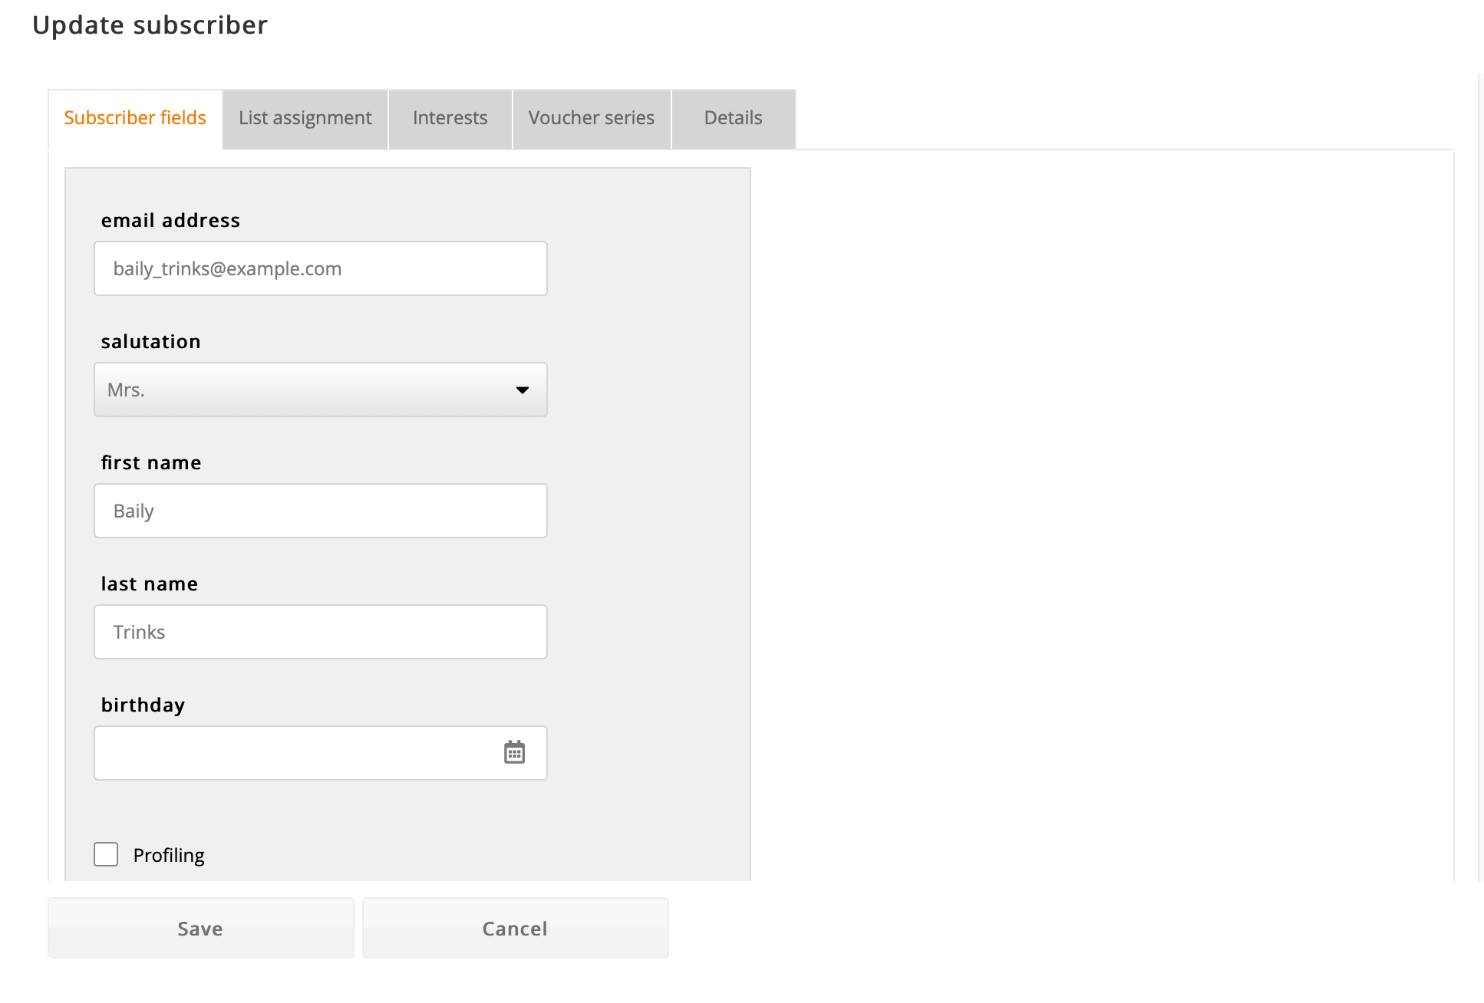Open the List assignment tab
Viewport: 1484px width, 1003px height.
(305, 118)
